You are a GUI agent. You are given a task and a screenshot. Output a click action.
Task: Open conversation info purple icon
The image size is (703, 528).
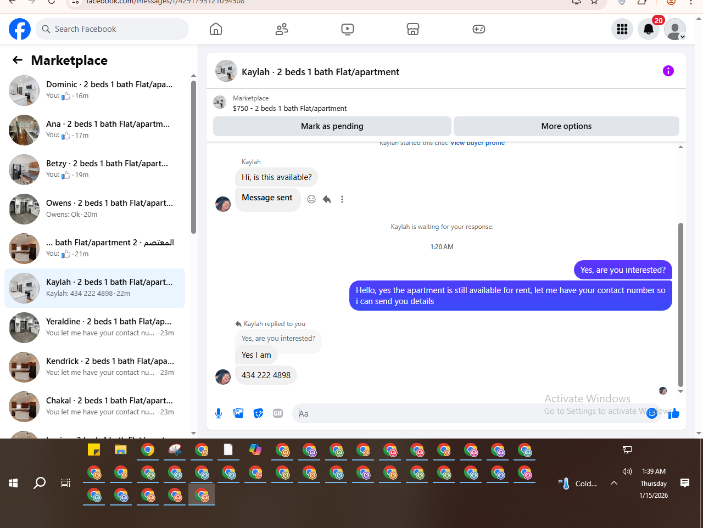668,71
